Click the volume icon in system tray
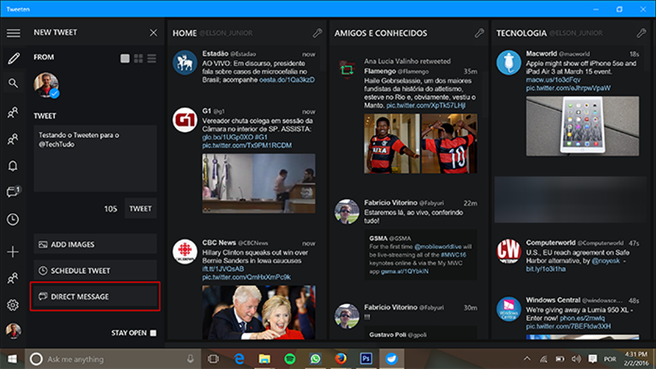This screenshot has width=656, height=369. 576,359
